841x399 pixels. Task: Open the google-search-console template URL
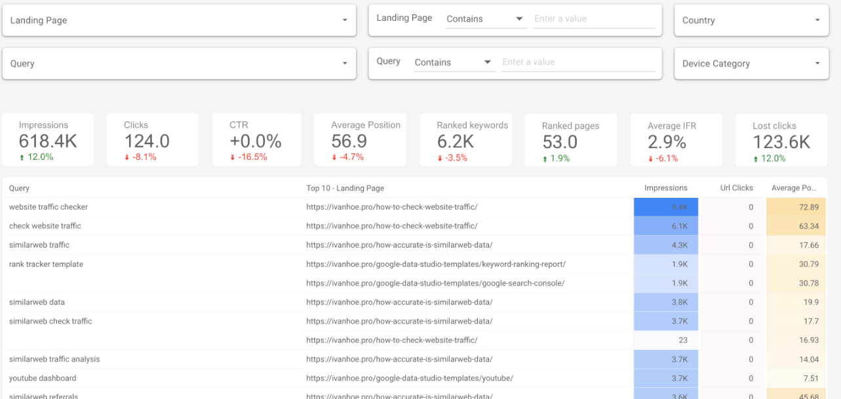pos(435,283)
